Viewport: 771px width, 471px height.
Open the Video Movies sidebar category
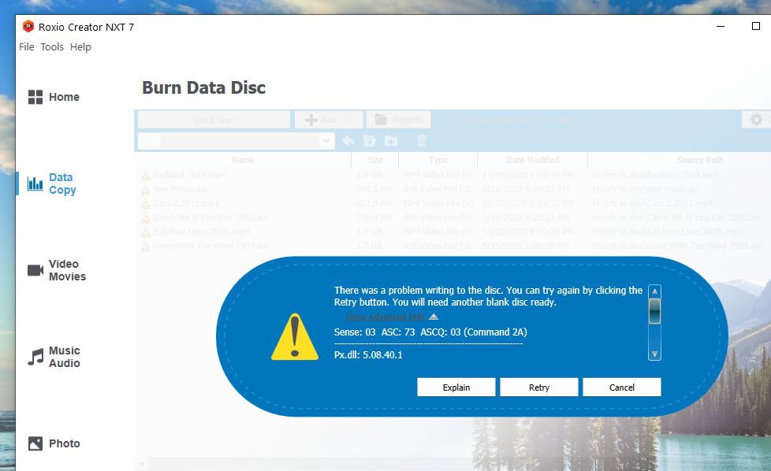pos(57,270)
